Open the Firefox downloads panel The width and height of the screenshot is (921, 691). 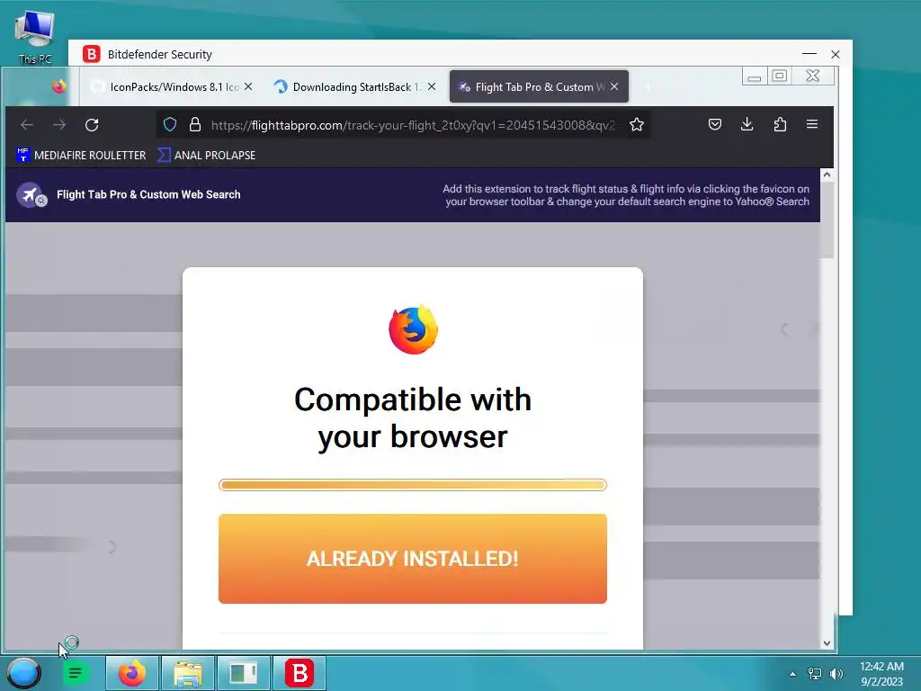pyautogui.click(x=747, y=124)
